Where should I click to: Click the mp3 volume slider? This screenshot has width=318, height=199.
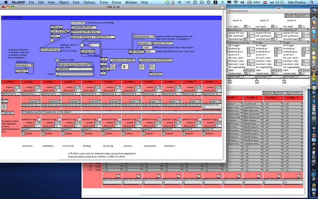pyautogui.click(x=74, y=74)
